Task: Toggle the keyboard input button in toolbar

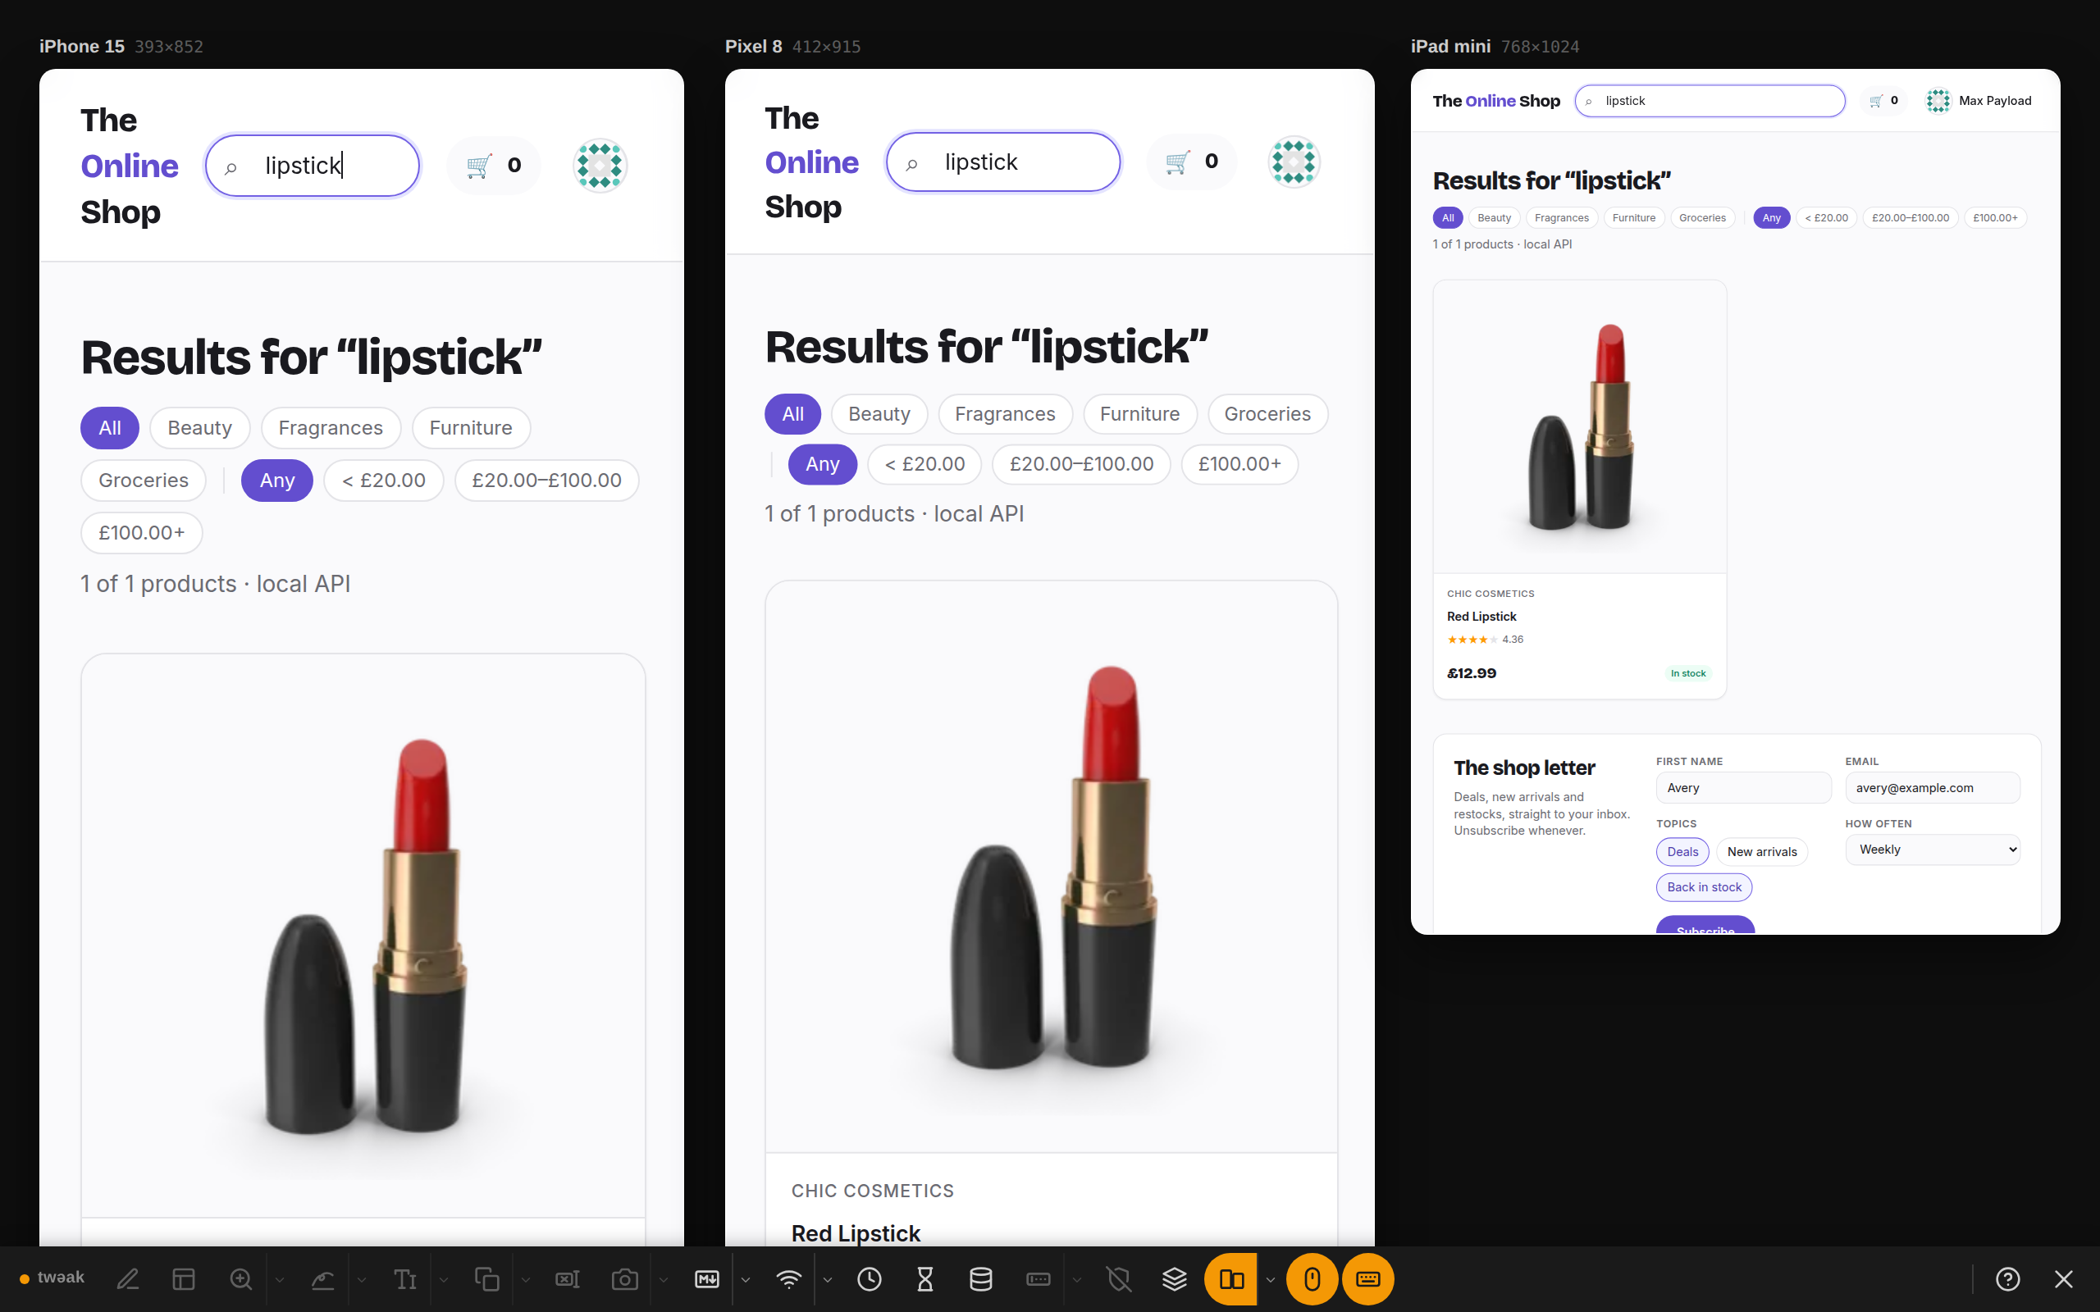Action: coord(1368,1279)
